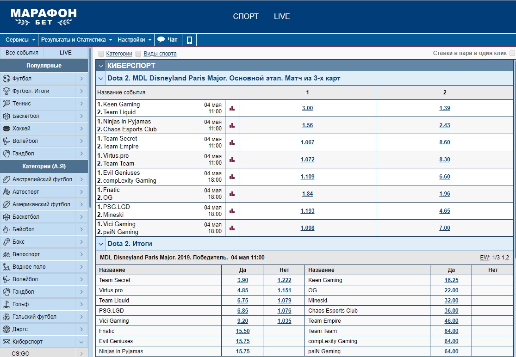Collapse the Dota 2. Итоги section
The height and width of the screenshot is (357, 516).
[101, 244]
